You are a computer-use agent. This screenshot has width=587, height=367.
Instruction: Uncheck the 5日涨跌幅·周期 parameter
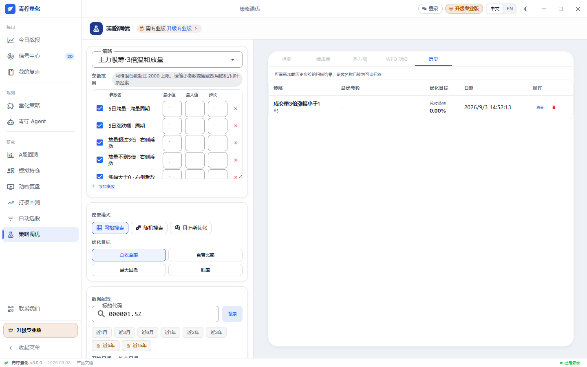click(99, 125)
